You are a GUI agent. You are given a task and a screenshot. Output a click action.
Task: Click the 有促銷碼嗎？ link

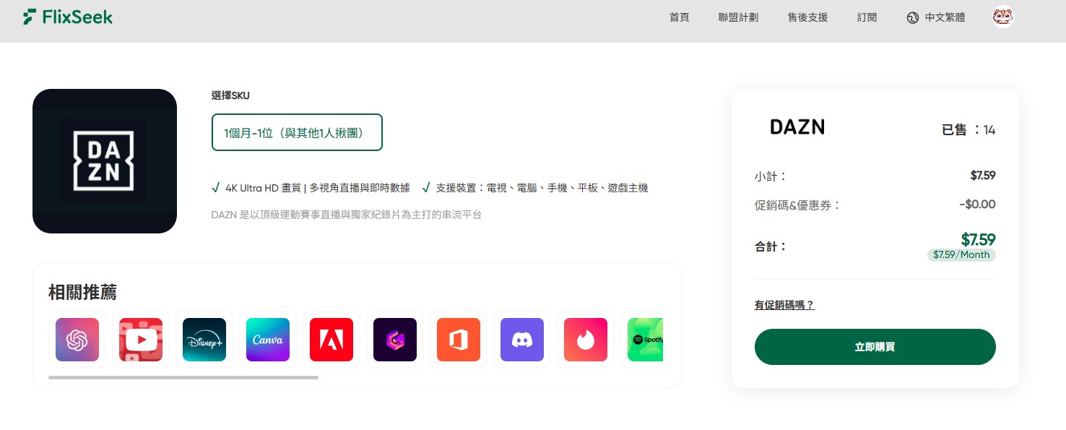[784, 305]
